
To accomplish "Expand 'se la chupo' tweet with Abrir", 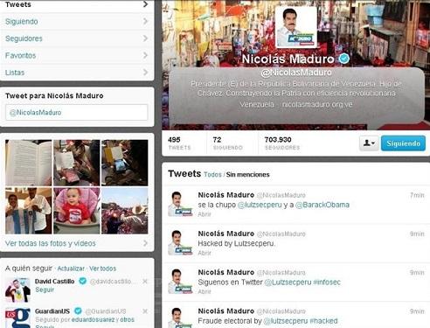I will pyautogui.click(x=205, y=214).
